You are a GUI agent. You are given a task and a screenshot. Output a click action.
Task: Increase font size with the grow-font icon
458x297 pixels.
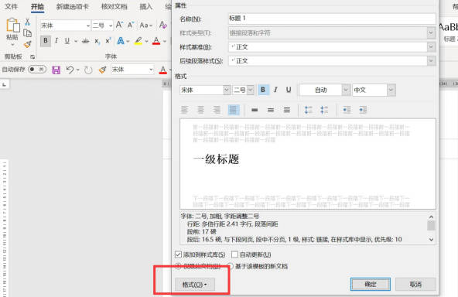pyautogui.click(x=119, y=25)
